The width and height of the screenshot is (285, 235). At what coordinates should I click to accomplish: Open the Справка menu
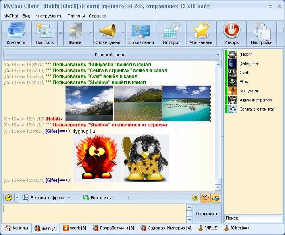coord(98,16)
